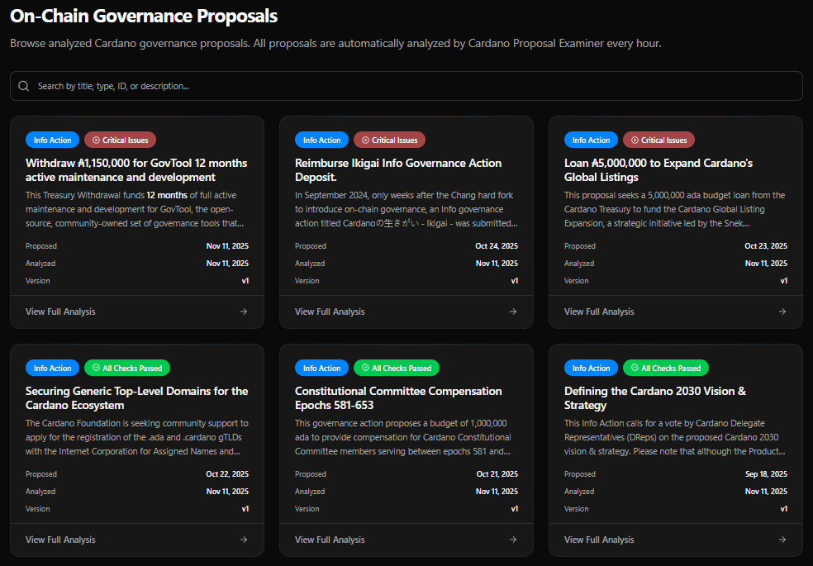The width and height of the screenshot is (813, 566).
Task: Open the On-Chain Governance Proposals heading
Action: [141, 16]
